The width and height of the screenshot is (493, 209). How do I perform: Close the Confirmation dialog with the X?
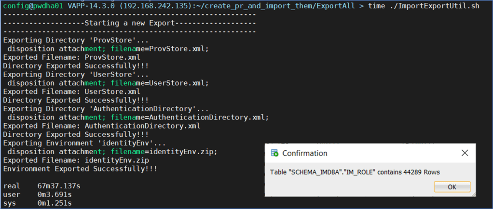click(465, 153)
